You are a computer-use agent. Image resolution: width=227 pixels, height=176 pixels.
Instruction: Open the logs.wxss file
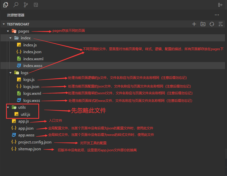pyautogui.click(x=32, y=100)
